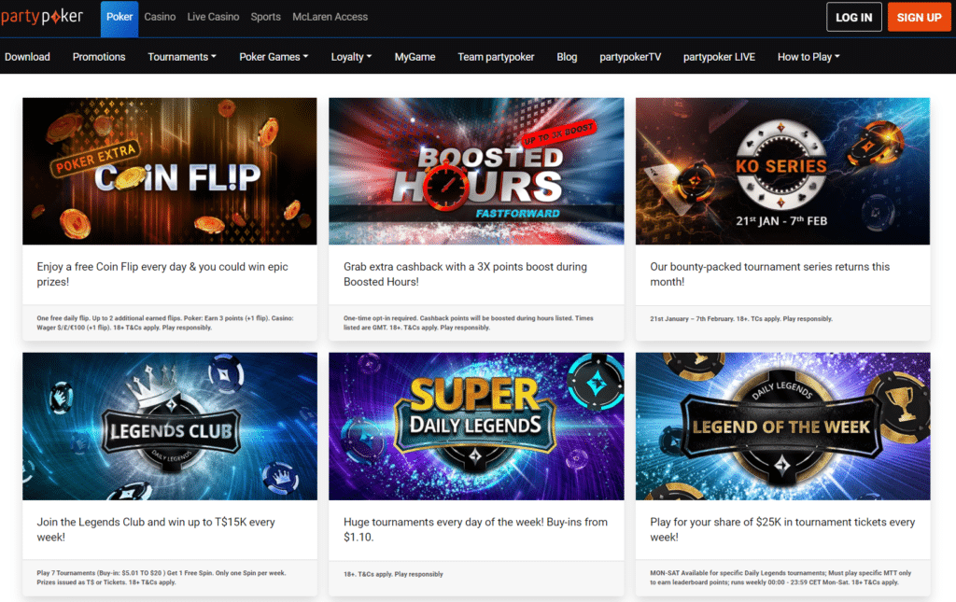Click KO Series '21st January – 7th February' terms
The height and width of the screenshot is (602, 956).
740,318
